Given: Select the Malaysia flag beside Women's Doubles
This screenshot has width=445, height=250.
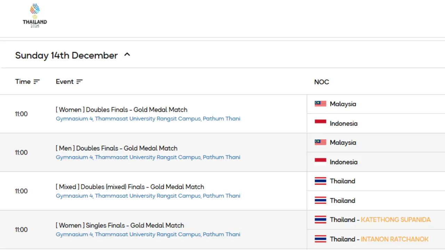Looking at the screenshot, I should click(x=320, y=103).
